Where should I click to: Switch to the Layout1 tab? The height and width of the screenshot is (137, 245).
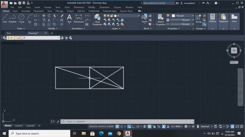[19, 126]
